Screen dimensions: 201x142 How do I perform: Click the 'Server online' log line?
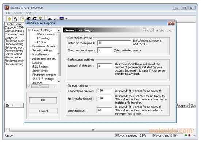pos(13,57)
